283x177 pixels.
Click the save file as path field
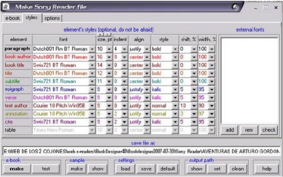[x=142, y=151]
